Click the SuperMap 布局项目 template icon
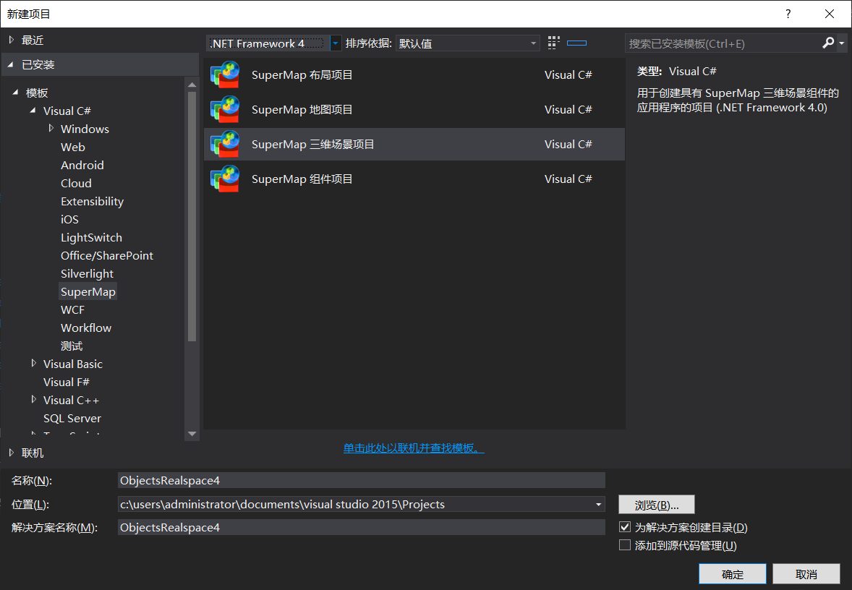The image size is (852, 590). [x=225, y=74]
